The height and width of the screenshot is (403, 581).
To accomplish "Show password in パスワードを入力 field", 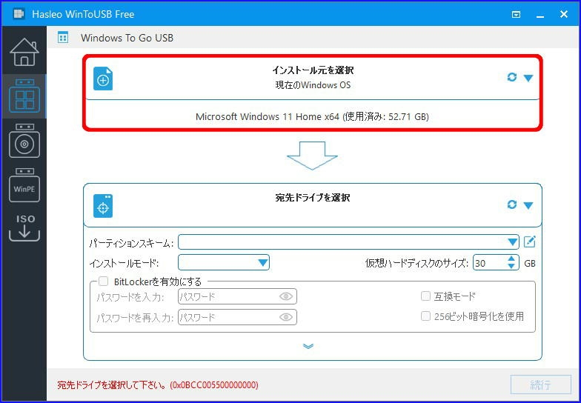I will pos(286,296).
